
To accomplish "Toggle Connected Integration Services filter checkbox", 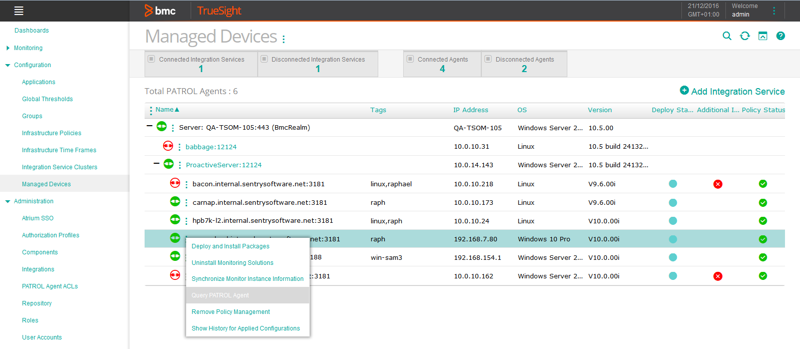I will click(151, 59).
